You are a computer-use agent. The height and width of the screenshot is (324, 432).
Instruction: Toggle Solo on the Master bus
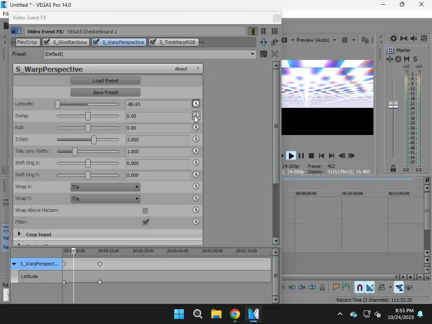(415, 59)
